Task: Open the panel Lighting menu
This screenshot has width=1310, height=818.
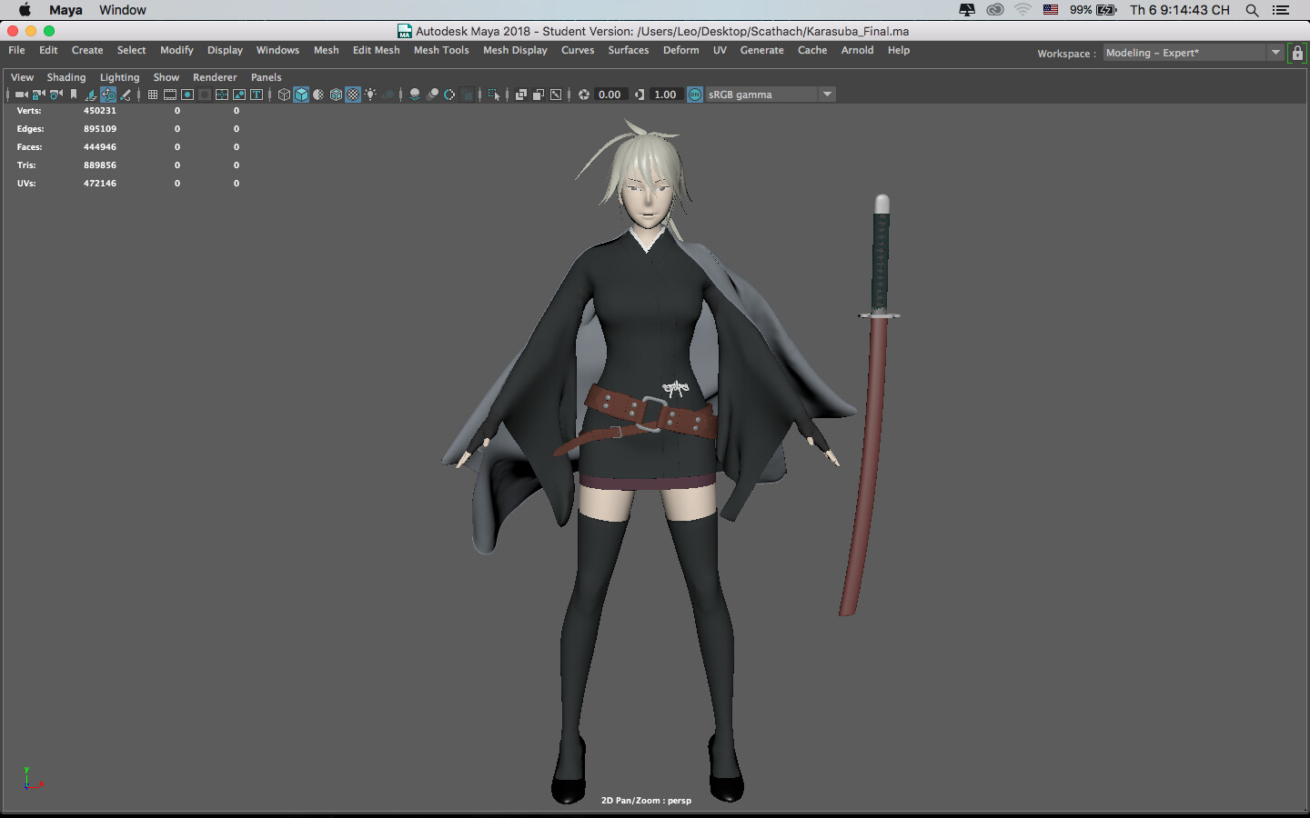Action: coord(120,77)
